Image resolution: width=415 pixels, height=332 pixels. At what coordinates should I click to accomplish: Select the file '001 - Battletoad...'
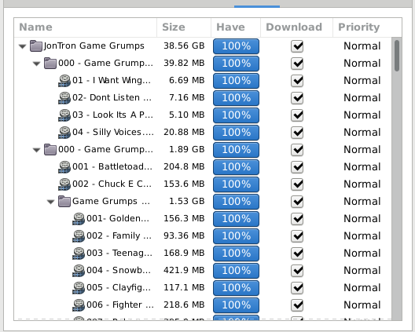112,166
